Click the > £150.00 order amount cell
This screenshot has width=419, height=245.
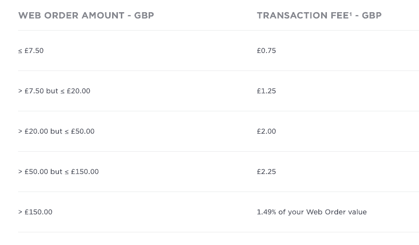(x=35, y=212)
